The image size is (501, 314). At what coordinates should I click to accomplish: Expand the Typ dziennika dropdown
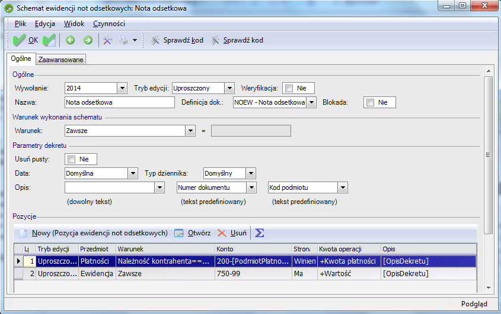pyautogui.click(x=251, y=173)
